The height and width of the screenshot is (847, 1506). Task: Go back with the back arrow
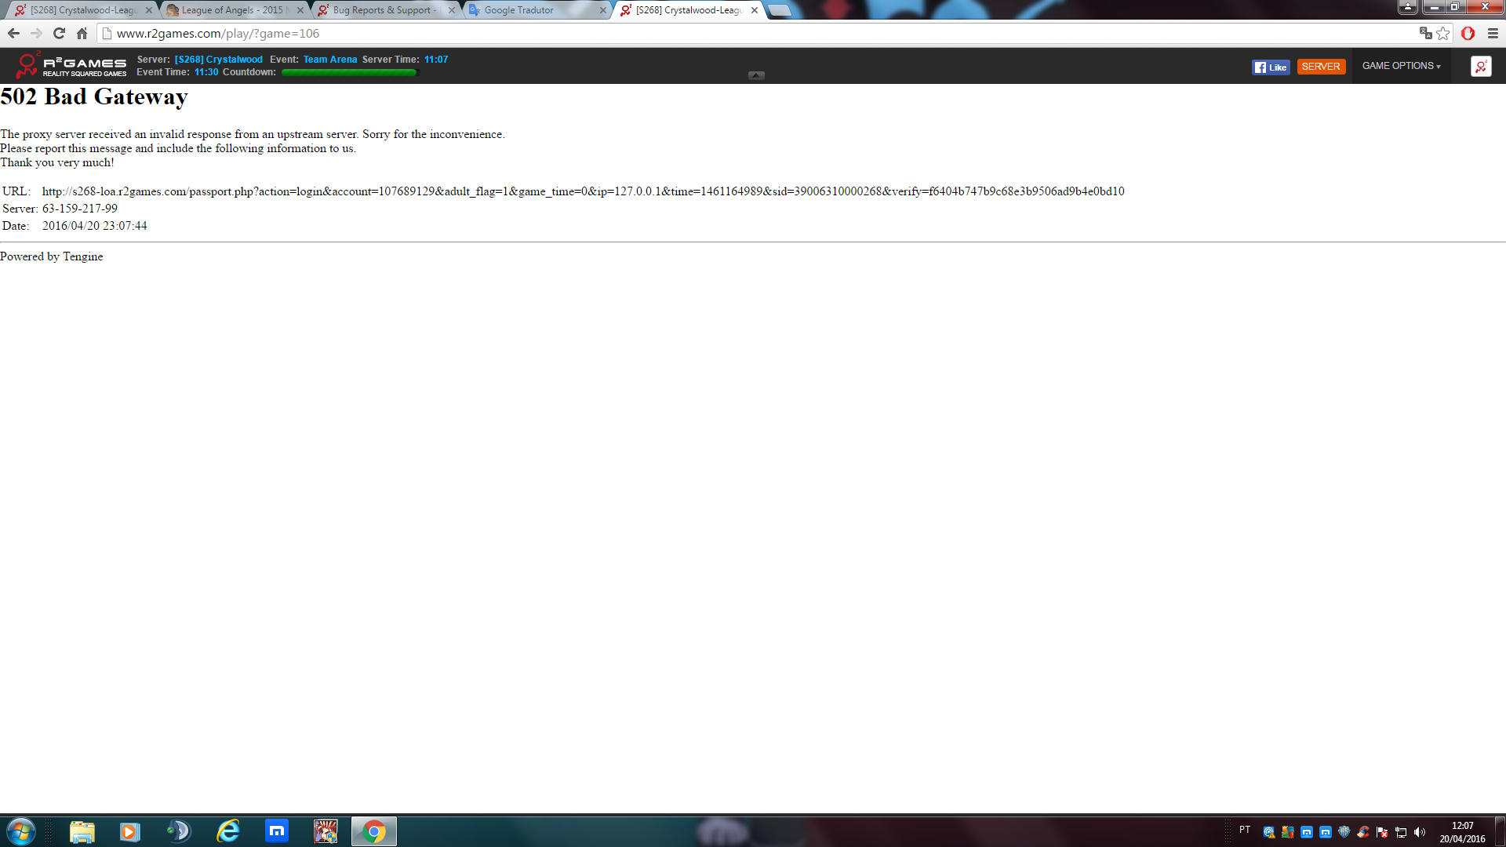click(13, 33)
